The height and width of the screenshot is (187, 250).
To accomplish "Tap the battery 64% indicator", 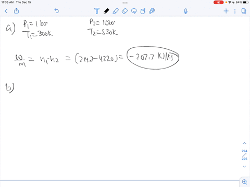I will [x=242, y=2].
